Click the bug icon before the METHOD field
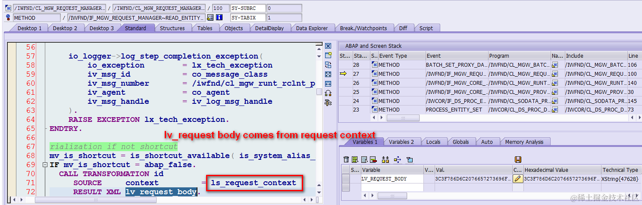 tap(8, 18)
